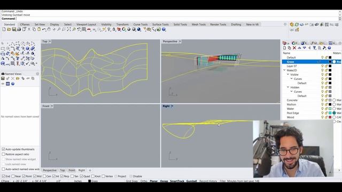Save named view icon in Named Views
This screenshot has height=192, width=342.
coord(3,78)
